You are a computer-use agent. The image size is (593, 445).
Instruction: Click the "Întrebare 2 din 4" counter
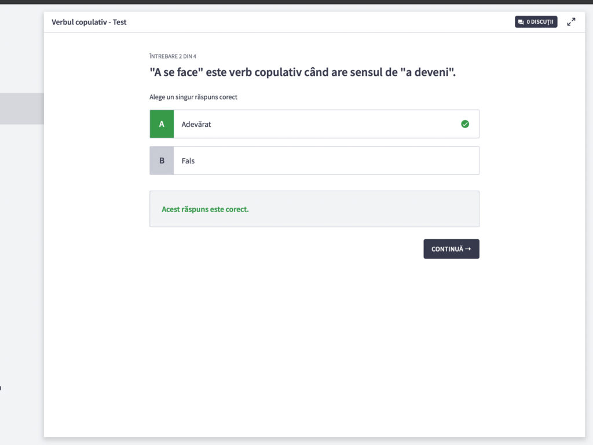tap(173, 56)
